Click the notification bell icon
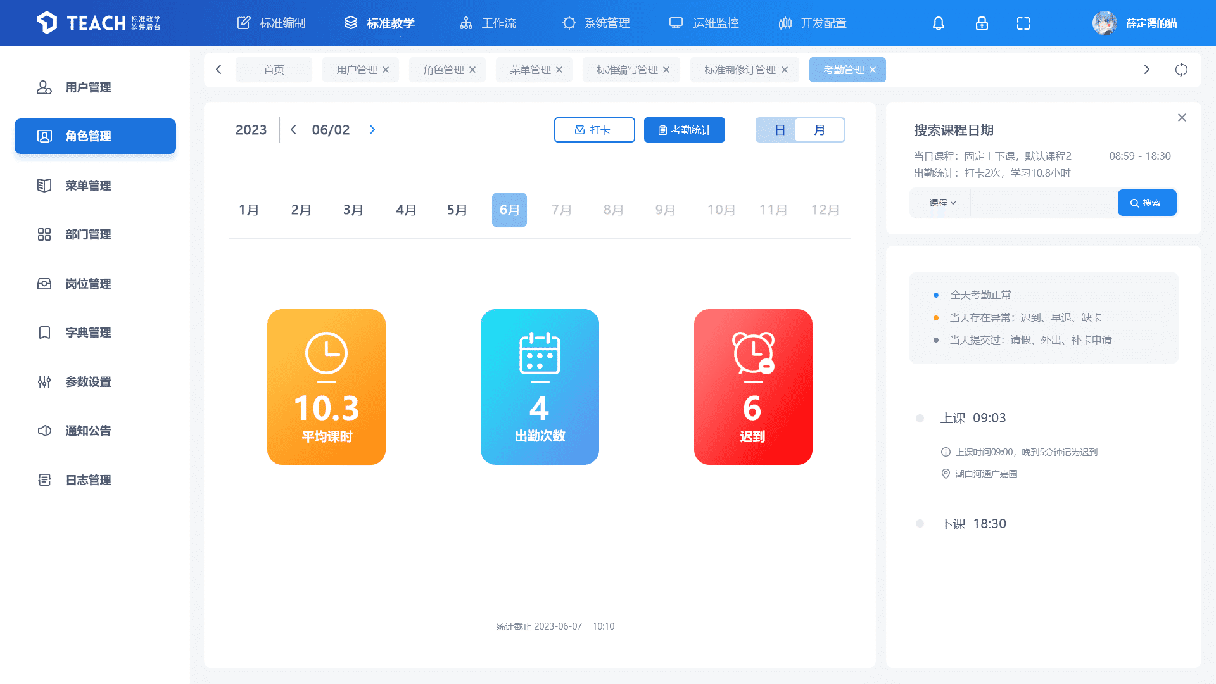Screen dimensions: 1216x684 (x=939, y=23)
